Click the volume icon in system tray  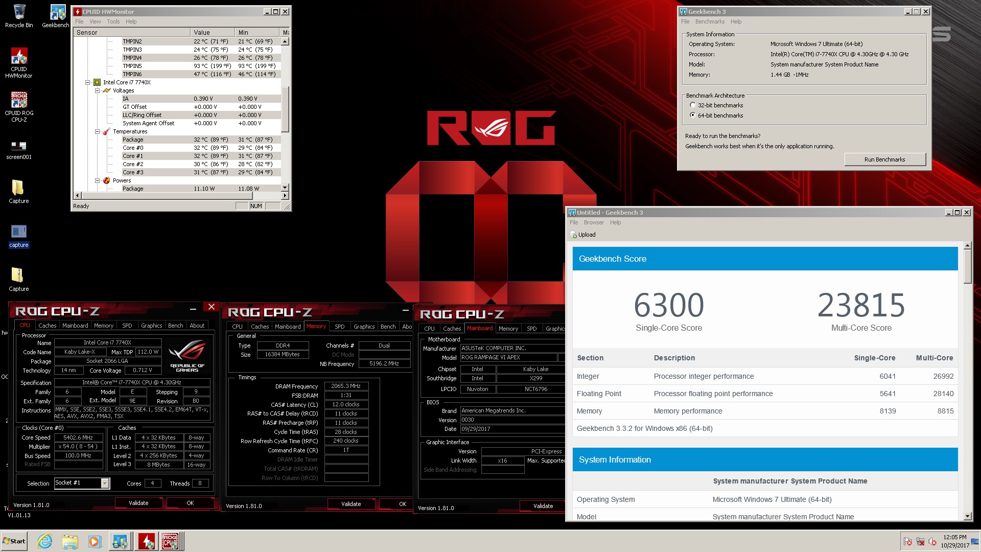932,541
